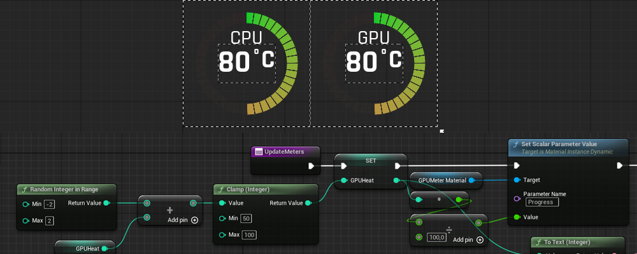Screen dimensions: 637x254
Task: Click the Max field of Clamp node
Action: pyautogui.click(x=249, y=235)
